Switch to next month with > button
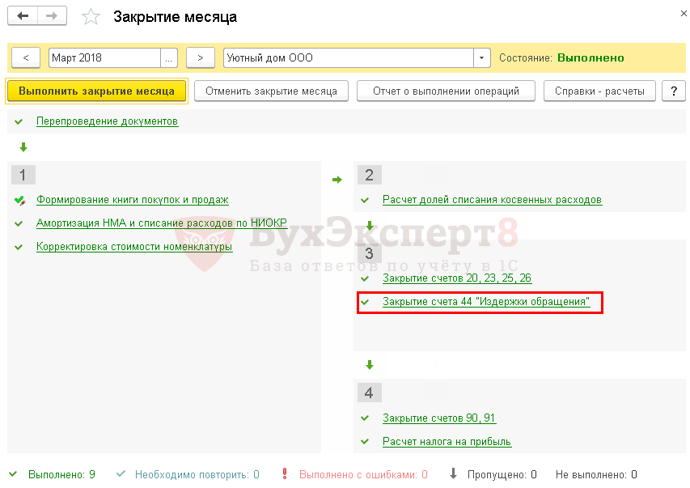This screenshot has width=690, height=488. 201,57
